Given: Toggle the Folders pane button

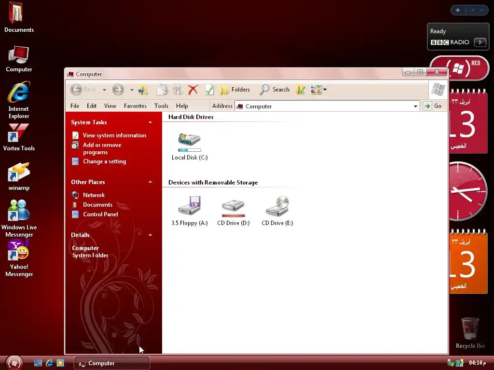Looking at the screenshot, I should click(x=235, y=90).
